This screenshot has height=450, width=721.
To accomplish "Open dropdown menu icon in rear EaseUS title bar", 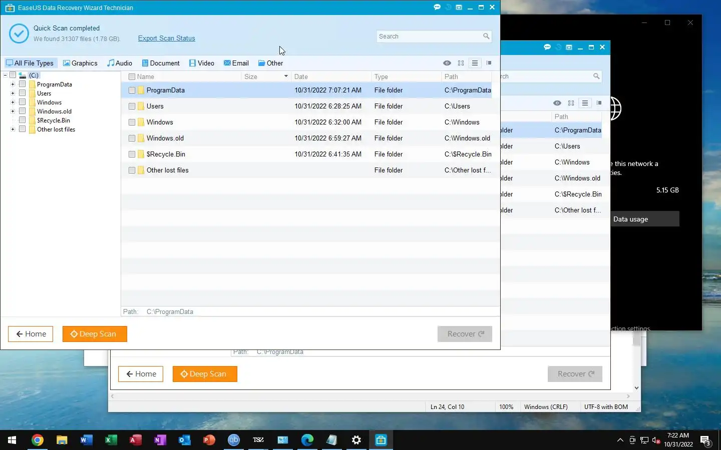I will click(x=569, y=47).
